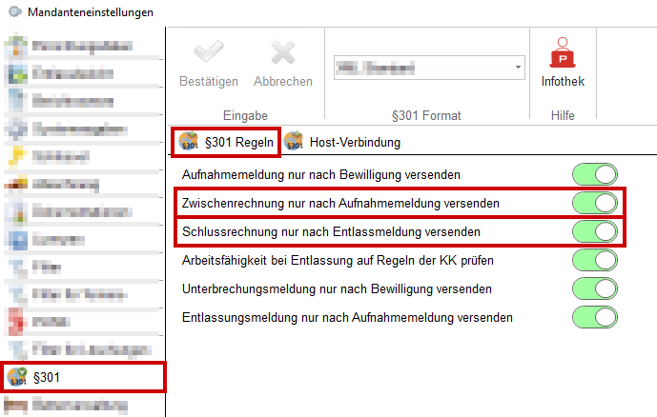This screenshot has height=417, width=657.
Task: Click the Abbrechen X icon
Action: coord(283,55)
